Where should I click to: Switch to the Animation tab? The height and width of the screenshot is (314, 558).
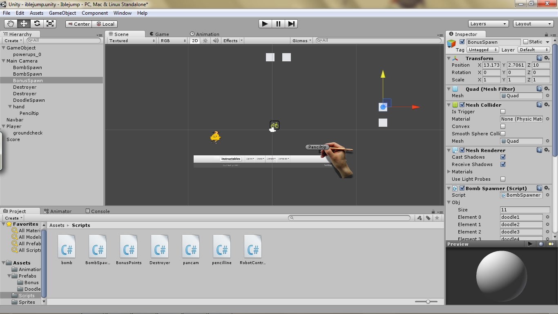205,34
